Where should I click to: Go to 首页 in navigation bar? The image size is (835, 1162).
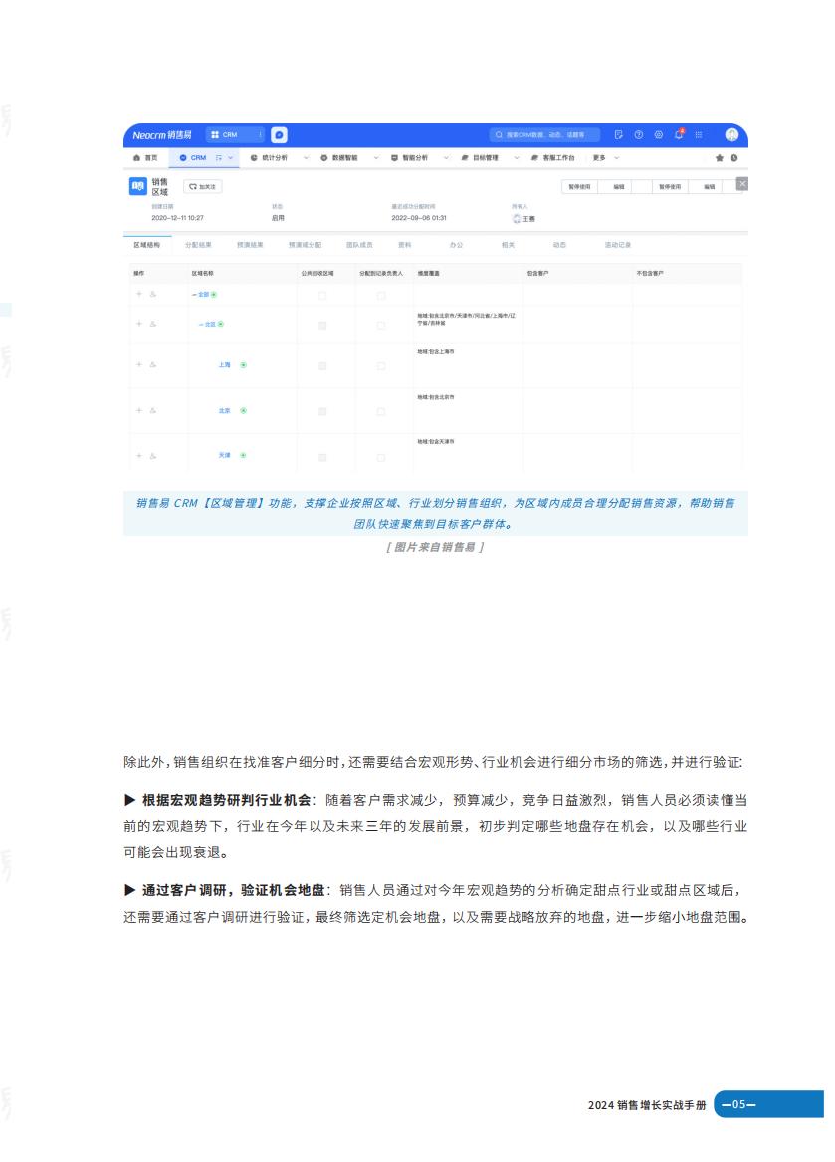point(146,158)
